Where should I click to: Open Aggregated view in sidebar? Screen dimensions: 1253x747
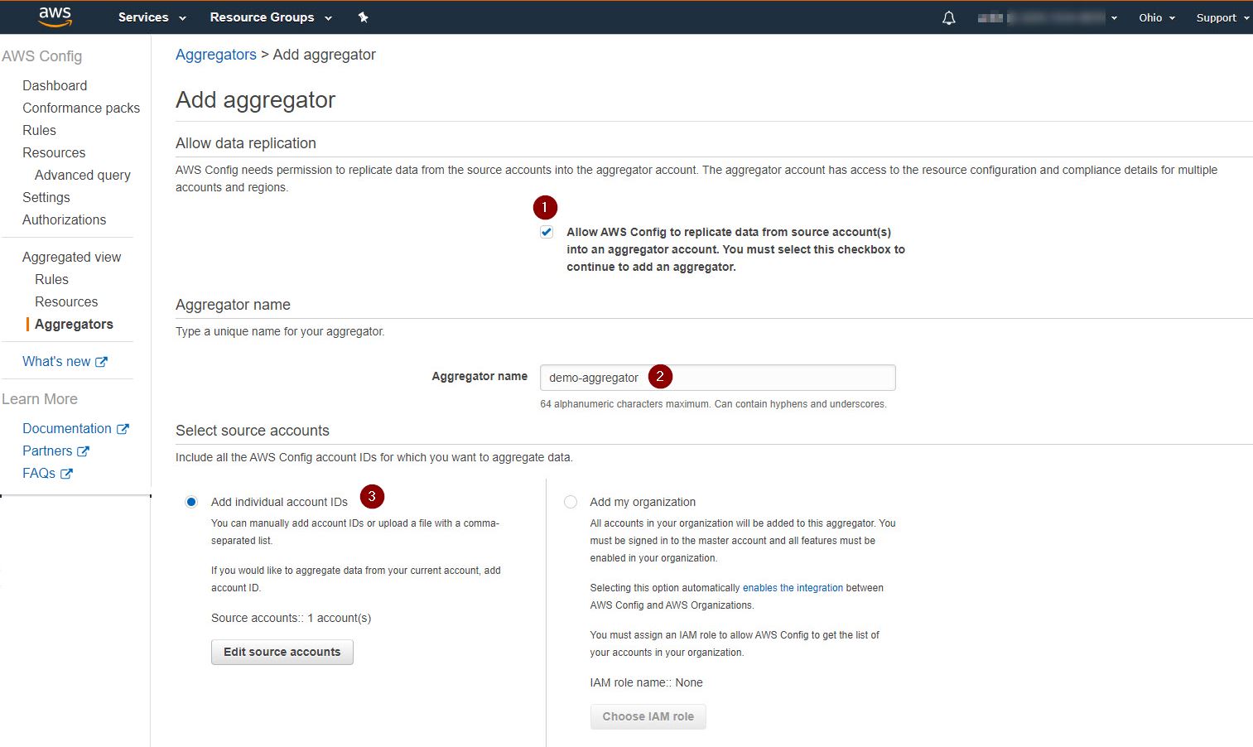coord(72,257)
